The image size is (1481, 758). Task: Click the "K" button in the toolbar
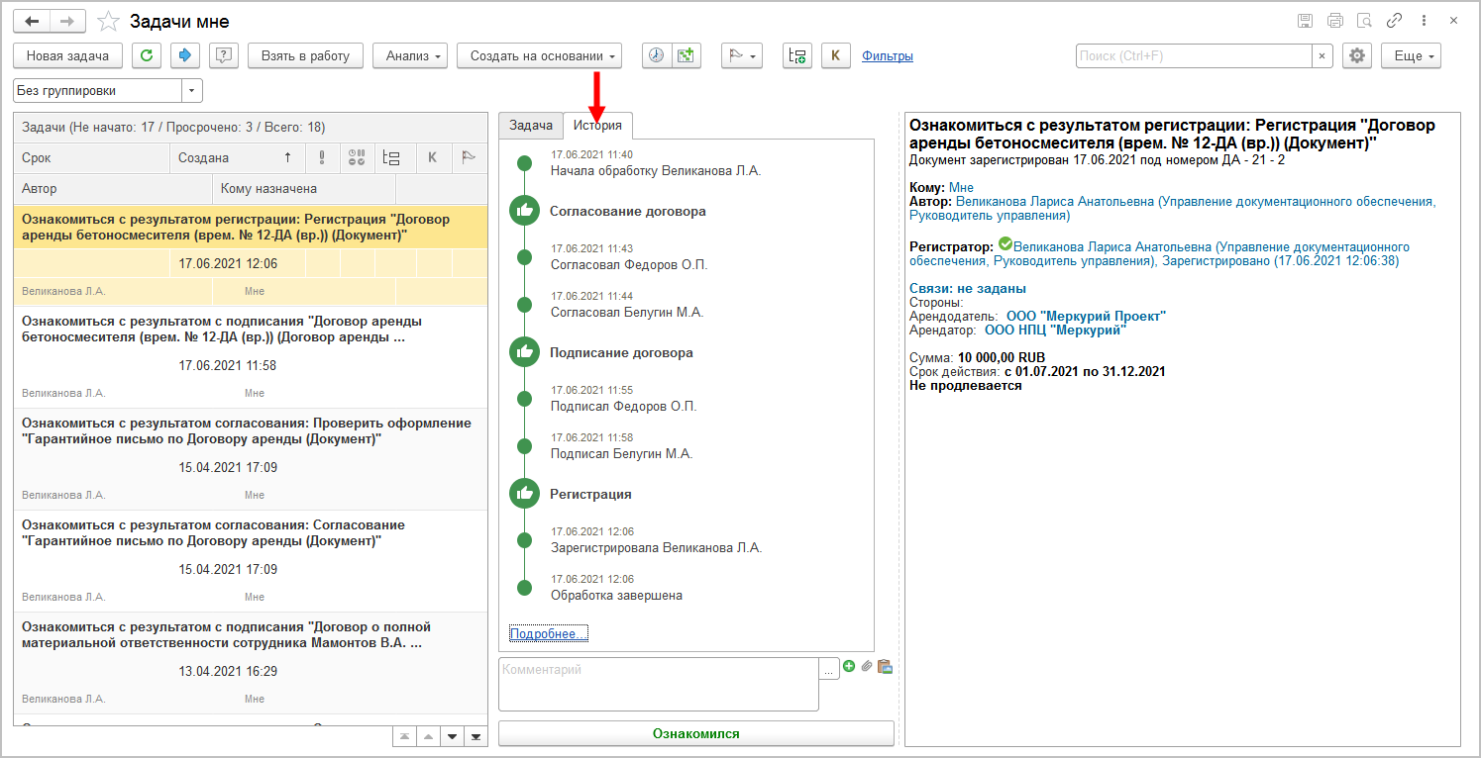click(835, 56)
